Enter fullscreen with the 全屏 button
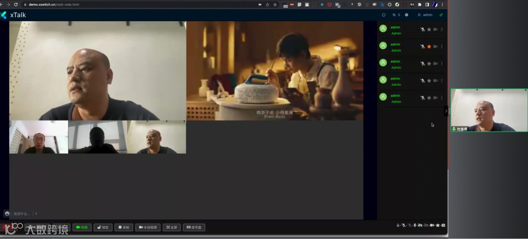528x239 pixels. click(x=172, y=227)
